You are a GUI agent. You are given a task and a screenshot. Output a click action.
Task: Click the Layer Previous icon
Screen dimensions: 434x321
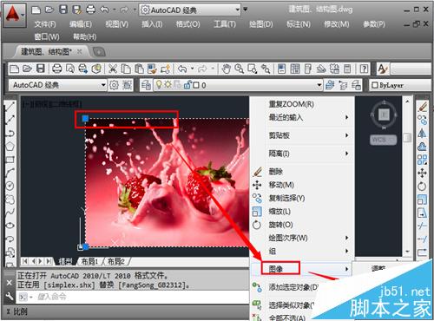pos(343,85)
